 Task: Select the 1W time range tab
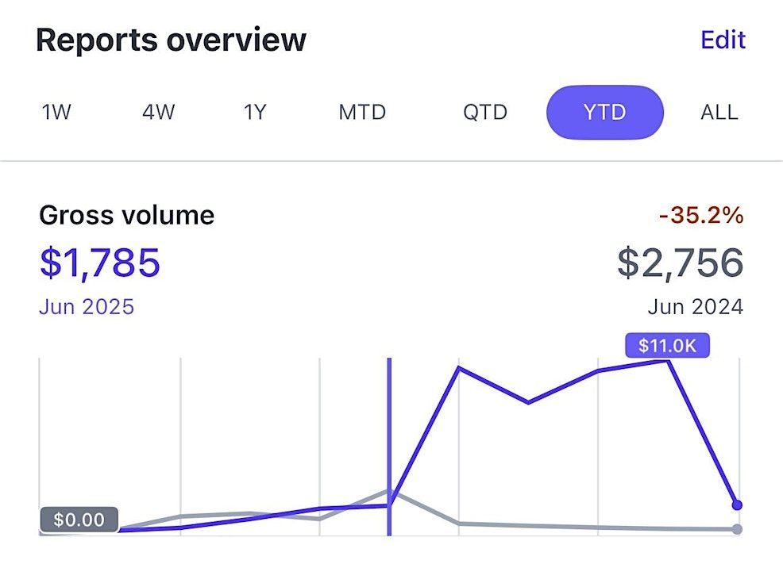pos(56,112)
